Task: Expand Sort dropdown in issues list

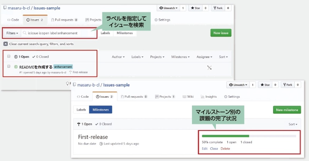Action: tap(223, 57)
